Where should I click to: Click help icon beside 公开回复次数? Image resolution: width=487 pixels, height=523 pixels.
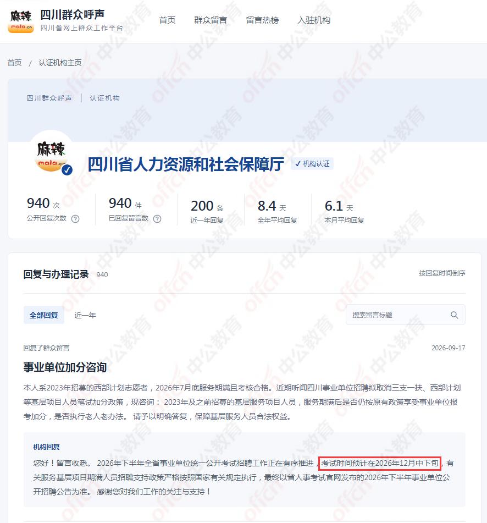pyautogui.click(x=75, y=219)
